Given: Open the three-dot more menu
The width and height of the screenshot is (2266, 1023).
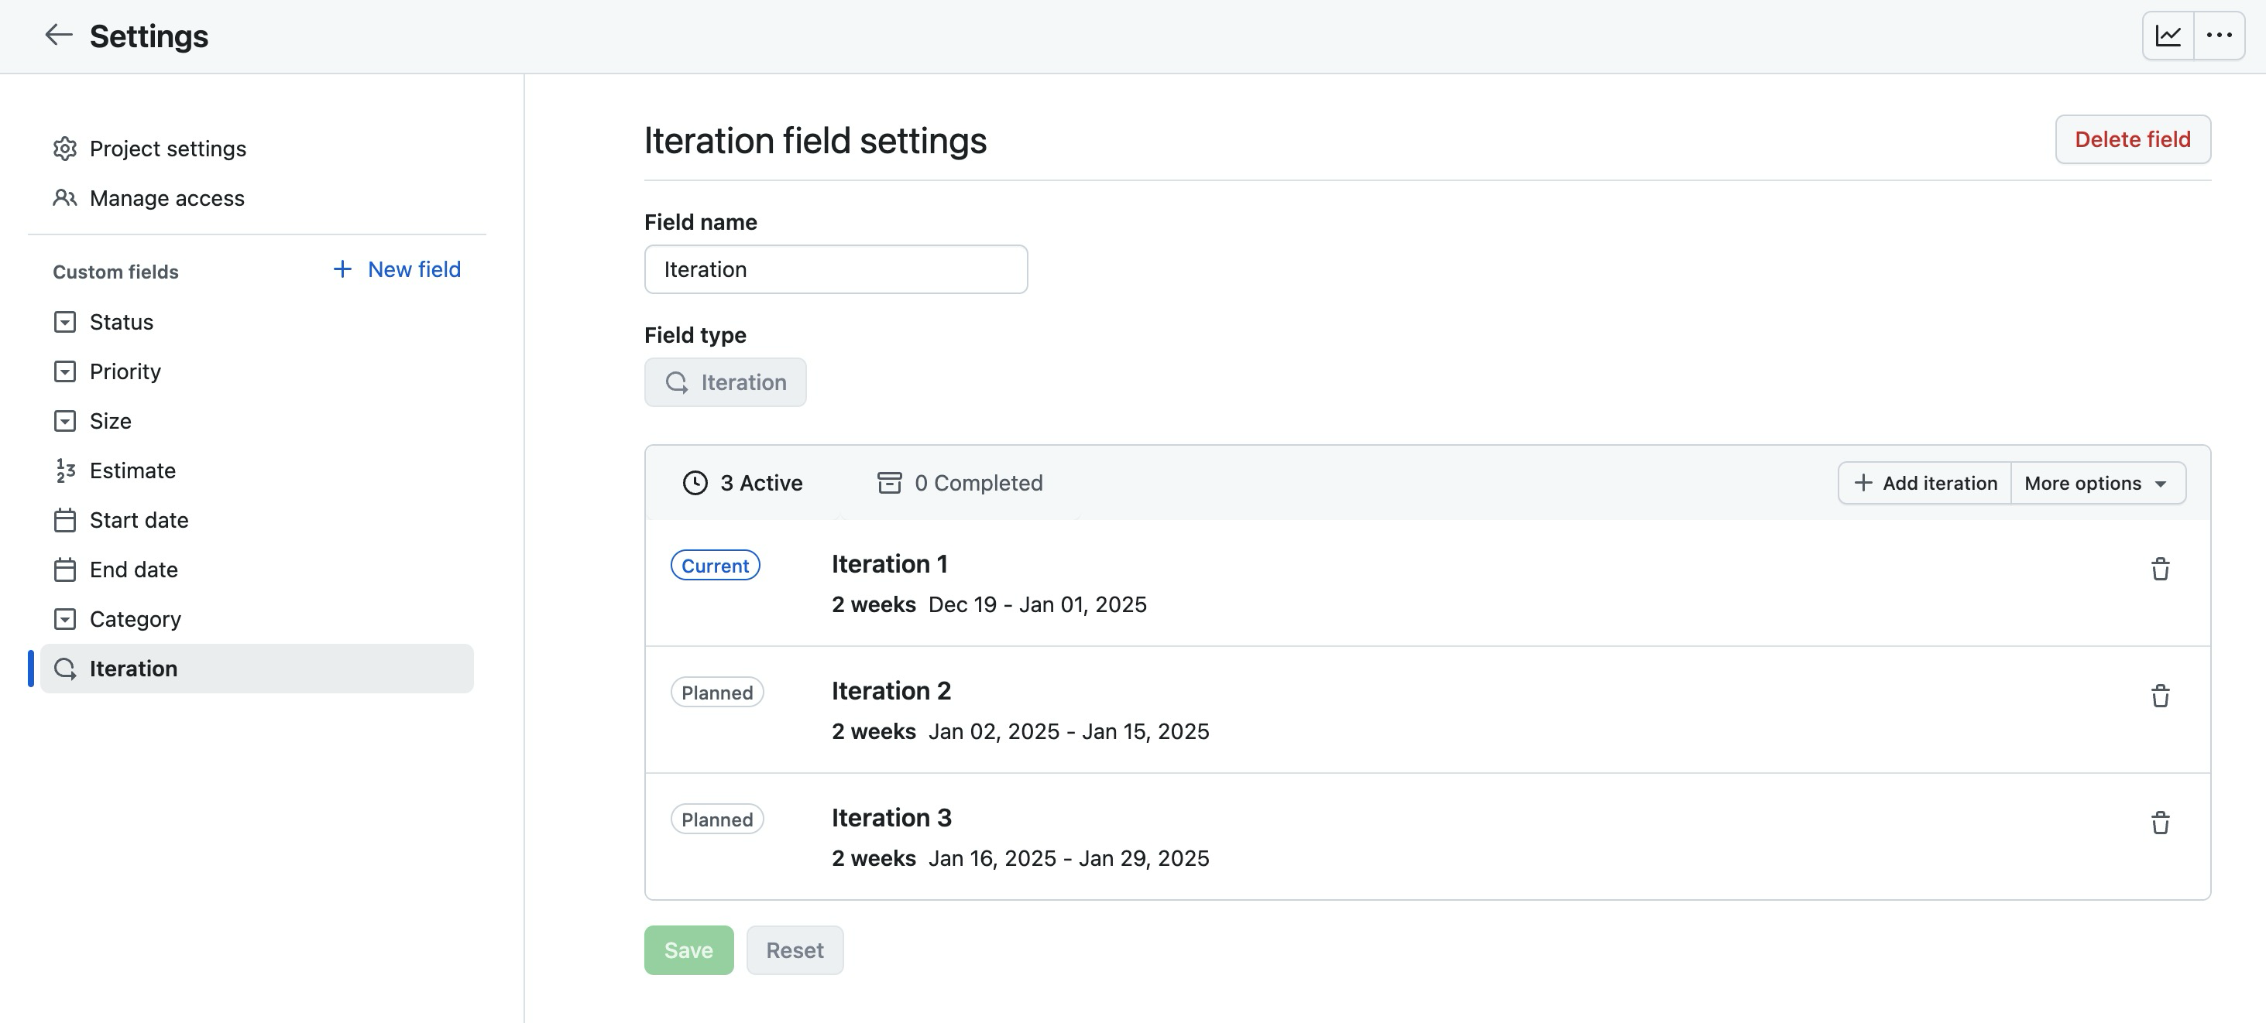Looking at the screenshot, I should (x=2219, y=35).
